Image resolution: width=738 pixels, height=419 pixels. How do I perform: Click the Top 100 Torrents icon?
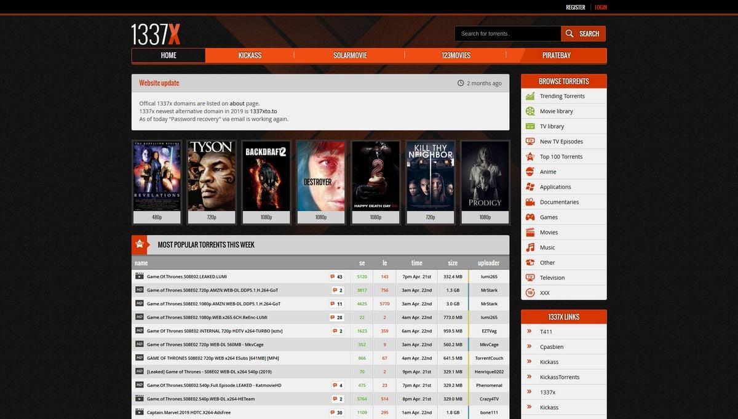[530, 156]
